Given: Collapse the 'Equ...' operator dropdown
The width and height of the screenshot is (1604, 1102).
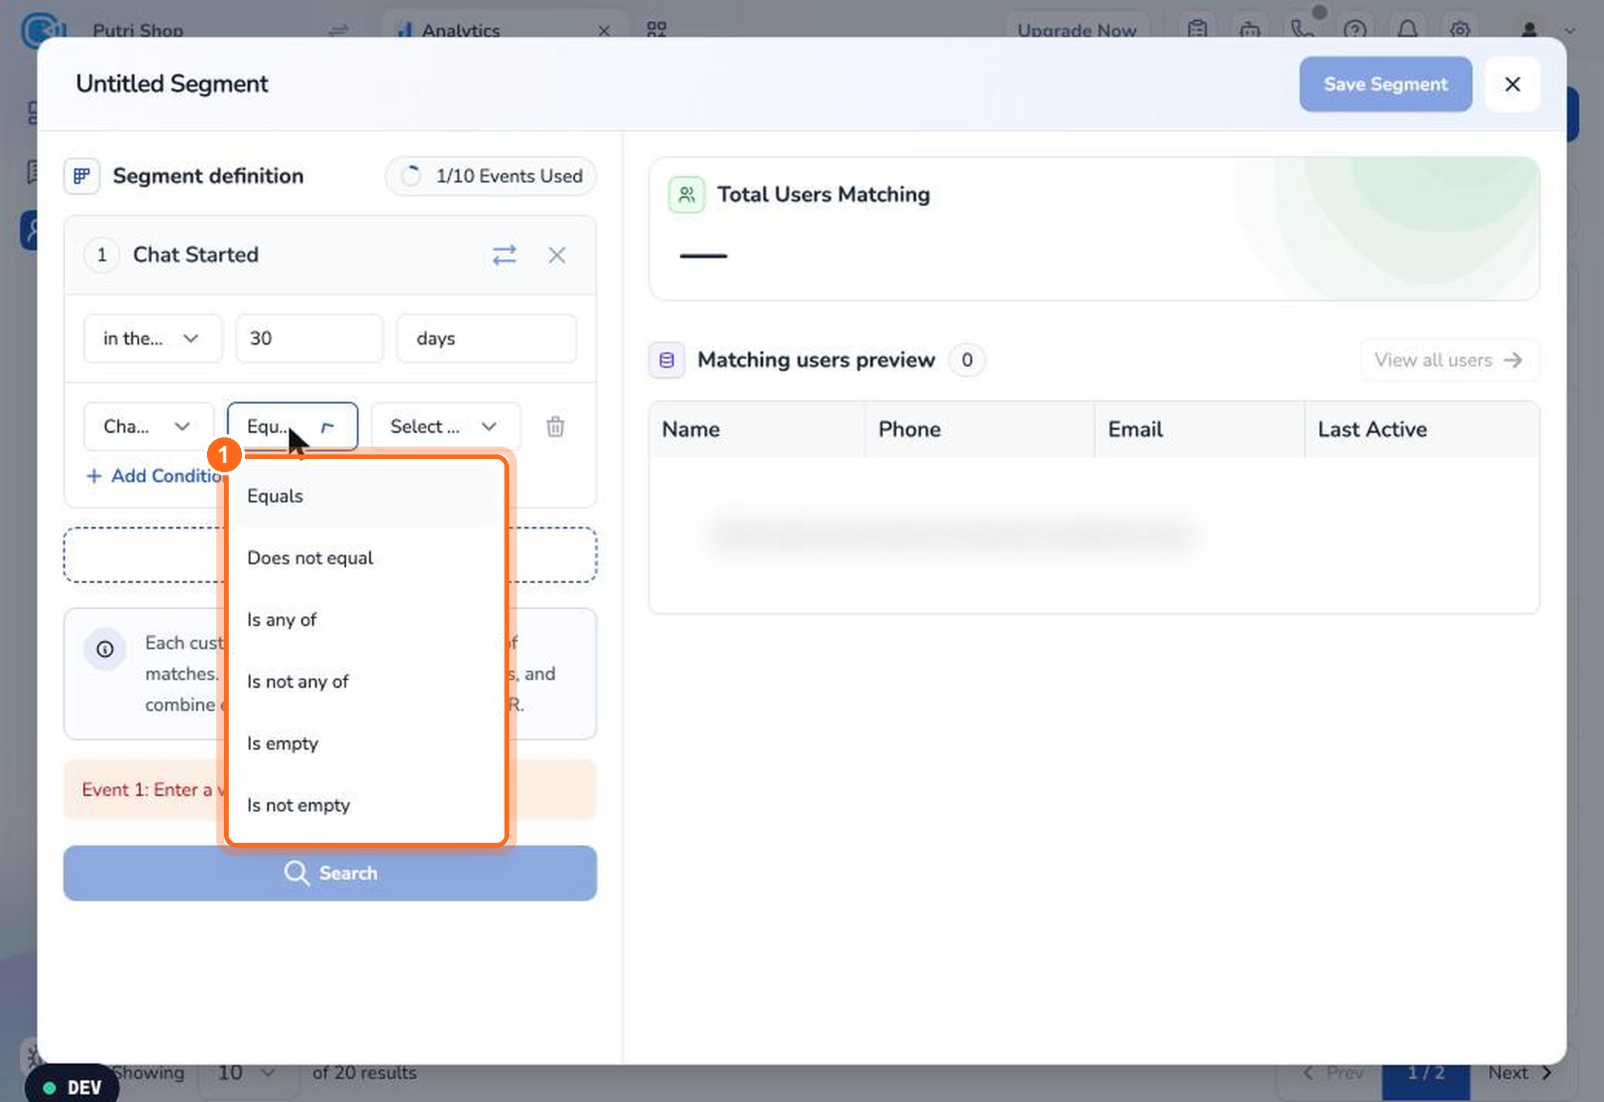Looking at the screenshot, I should [292, 427].
